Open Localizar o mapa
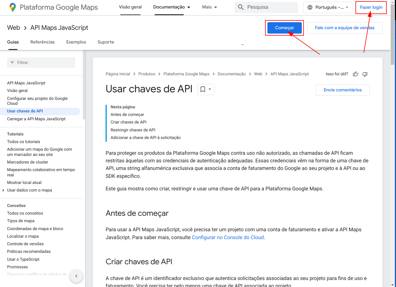Image resolution: width=396 pixels, height=287 pixels. [x=23, y=236]
